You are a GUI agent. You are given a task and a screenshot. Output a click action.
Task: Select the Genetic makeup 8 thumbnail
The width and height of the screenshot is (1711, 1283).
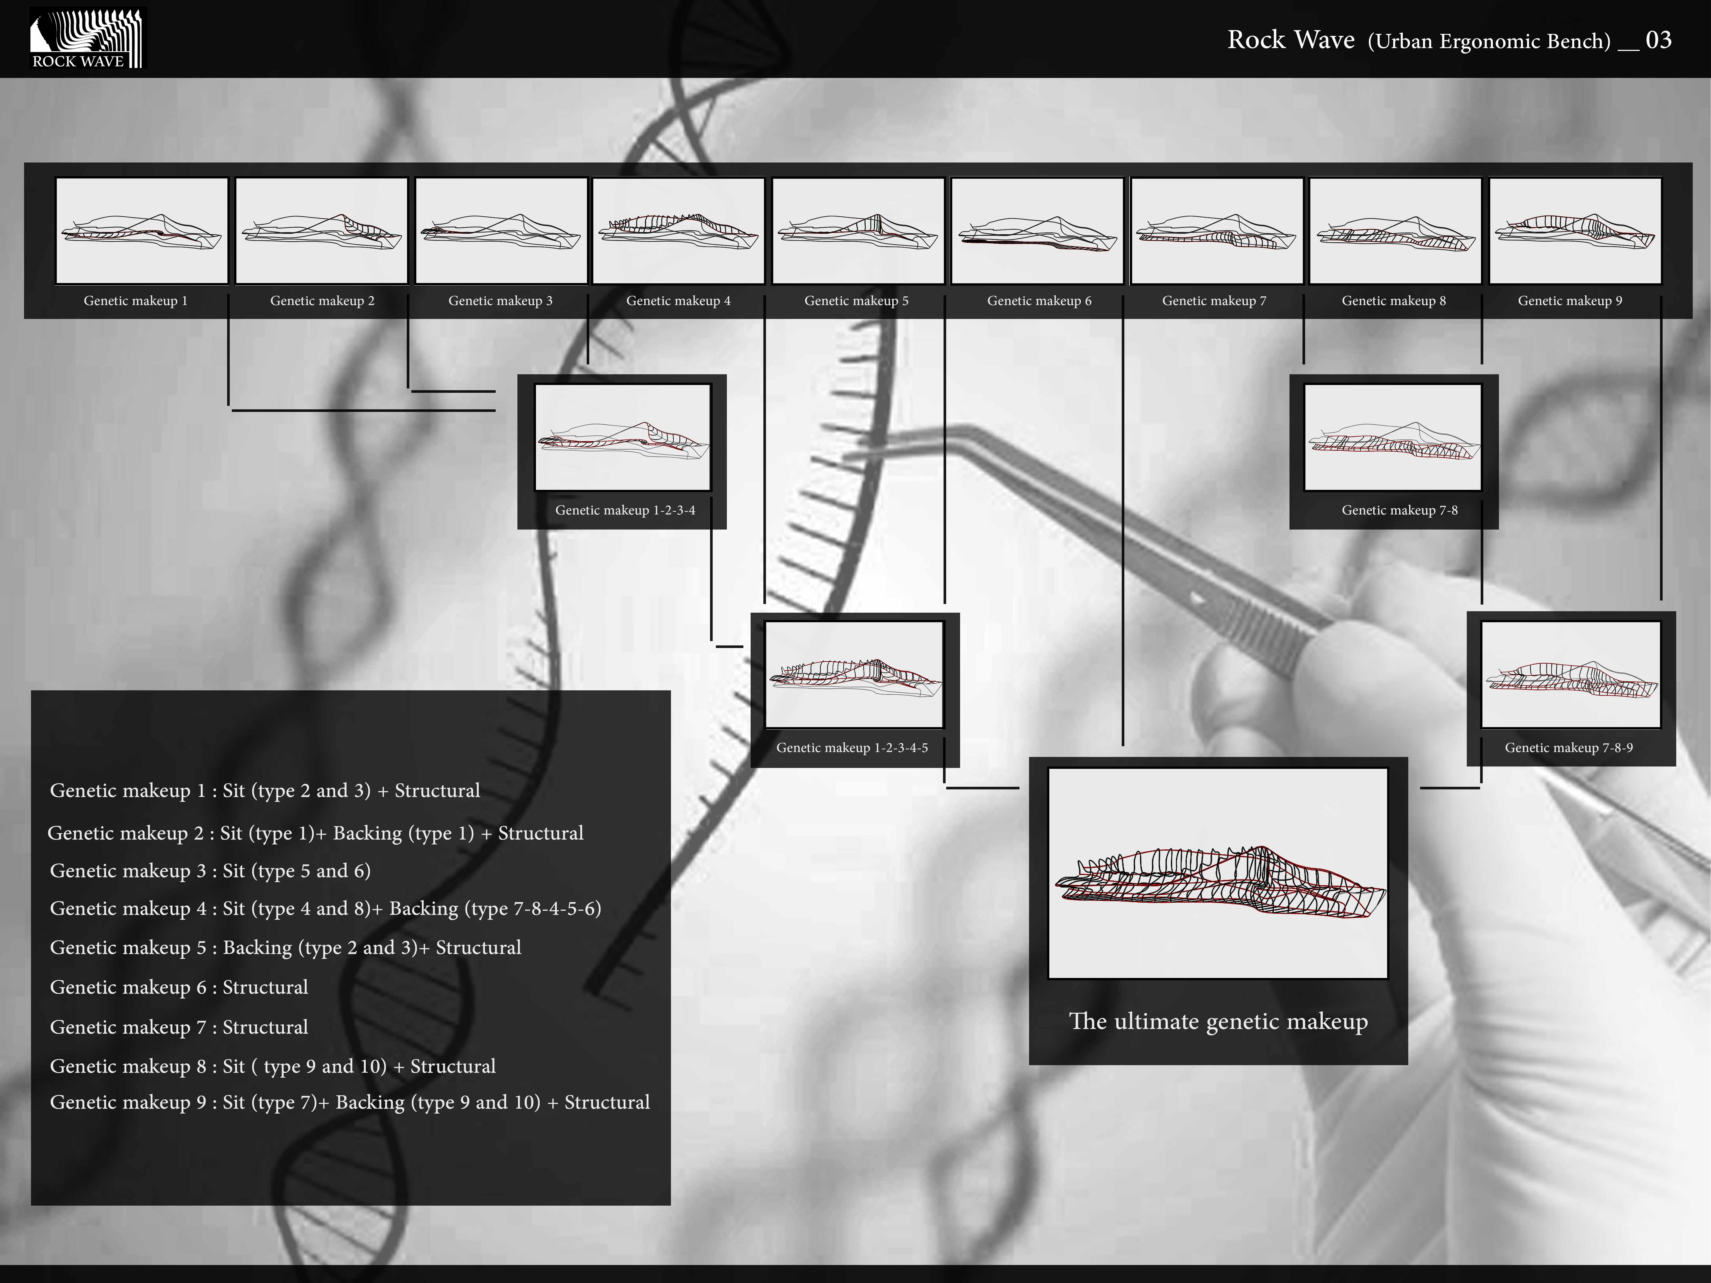1395,231
